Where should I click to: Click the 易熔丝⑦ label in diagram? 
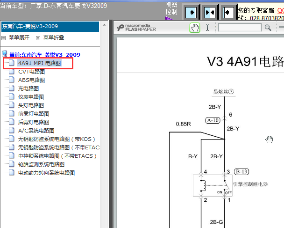[x=224, y=91]
